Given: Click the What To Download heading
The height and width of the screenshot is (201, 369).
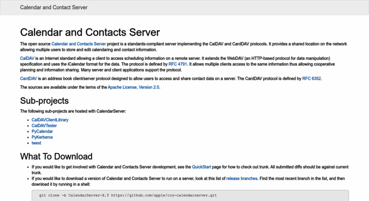Looking at the screenshot, I should pos(56,156).
